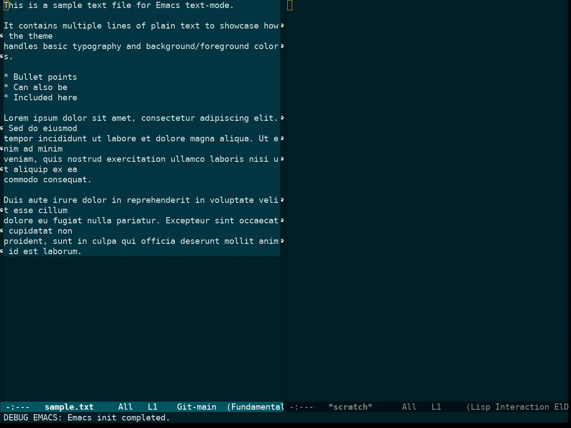Click the L1 line number for sample.txt
Viewport: 571px width, 428px height.
click(x=153, y=407)
